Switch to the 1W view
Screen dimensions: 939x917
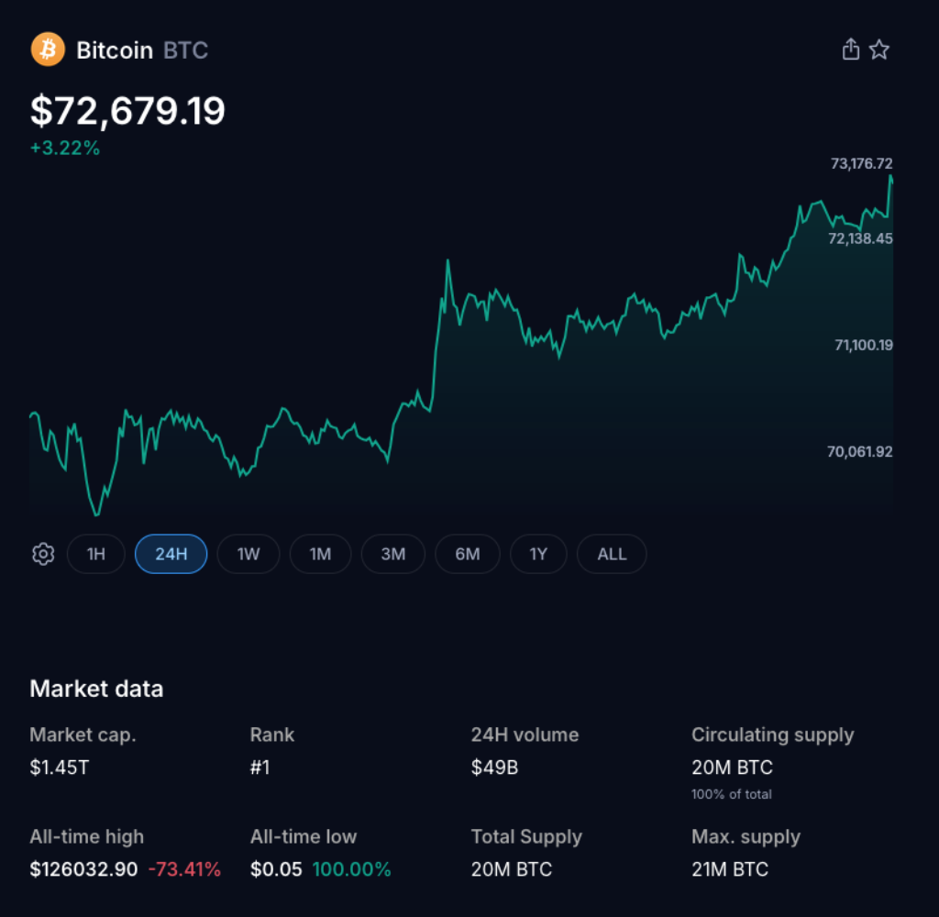click(x=248, y=554)
